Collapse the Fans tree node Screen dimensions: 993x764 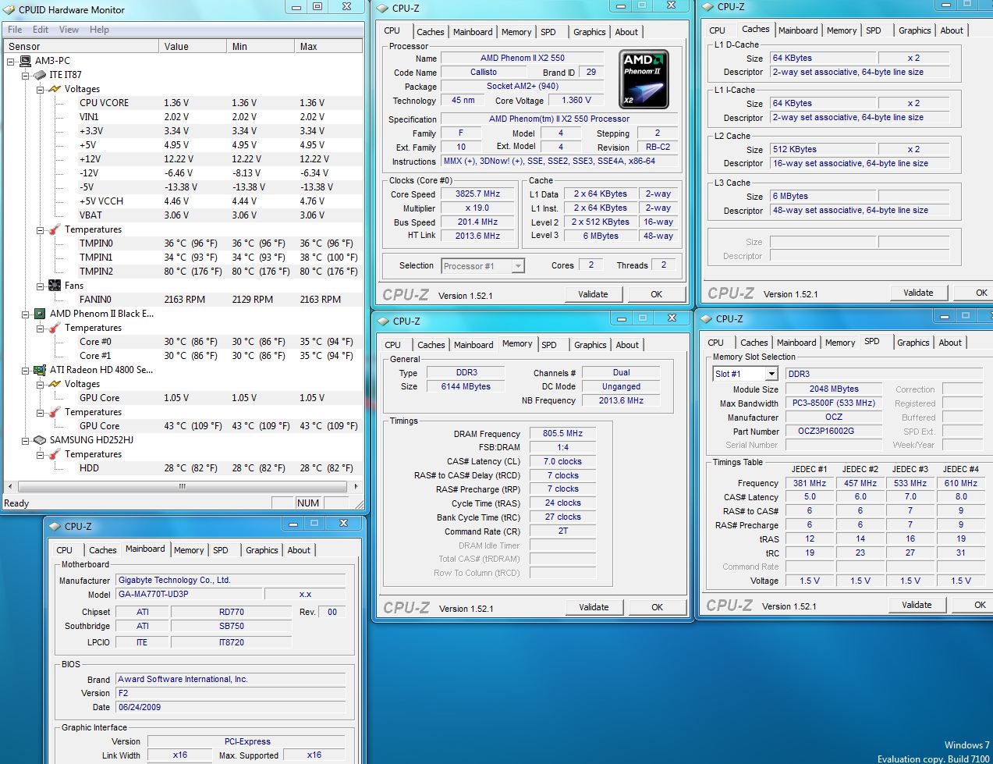41,286
